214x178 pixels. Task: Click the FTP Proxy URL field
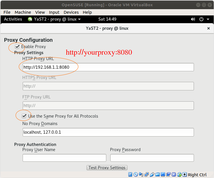point(108,106)
